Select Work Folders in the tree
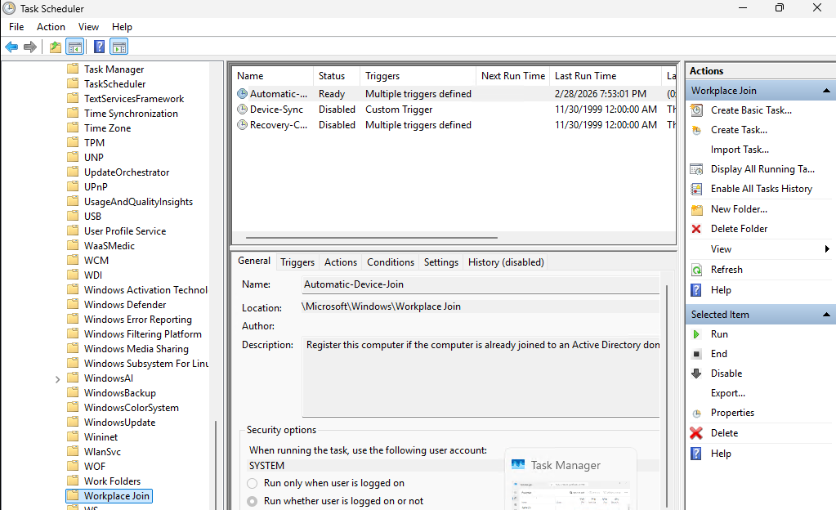The height and width of the screenshot is (510, 836). pos(112,481)
